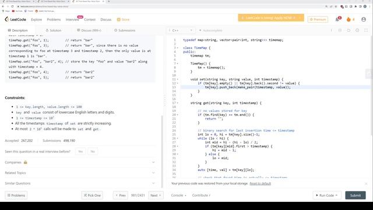Answer No to seen in interview

pyautogui.click(x=93, y=152)
